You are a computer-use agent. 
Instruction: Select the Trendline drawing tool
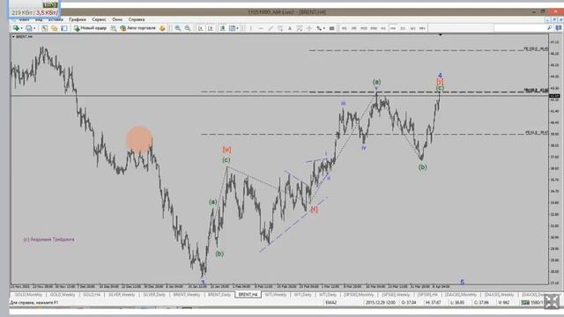[271, 28]
